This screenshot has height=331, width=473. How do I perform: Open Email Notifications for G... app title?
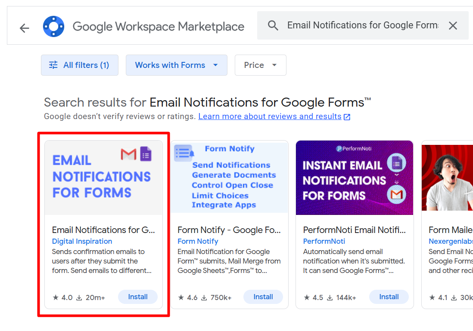[x=103, y=230]
